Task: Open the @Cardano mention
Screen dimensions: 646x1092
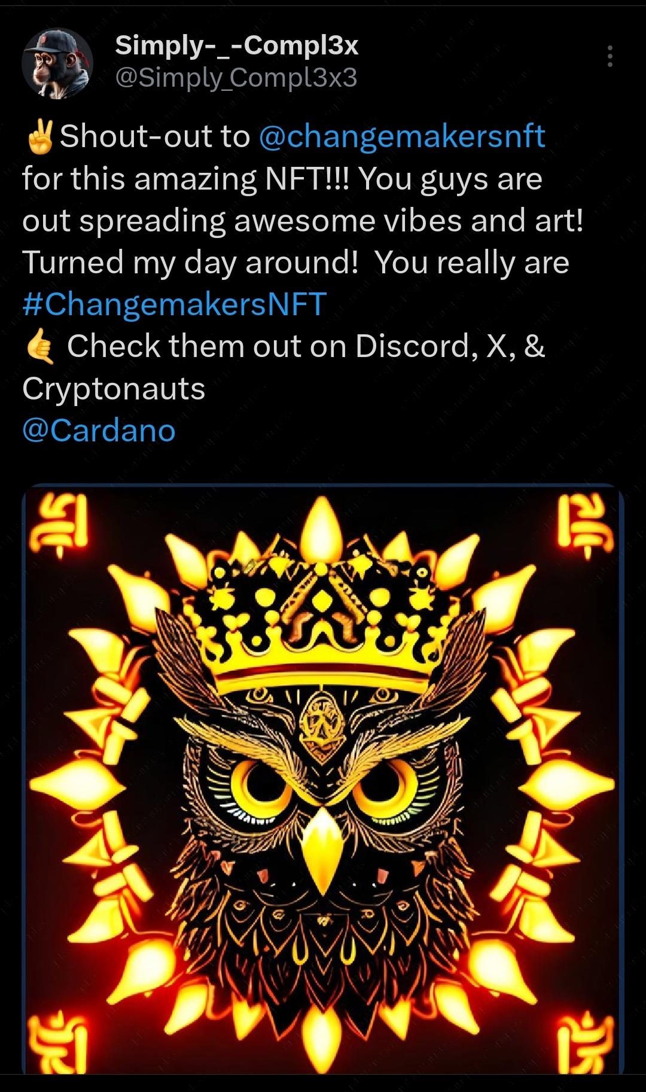Action: 99,430
